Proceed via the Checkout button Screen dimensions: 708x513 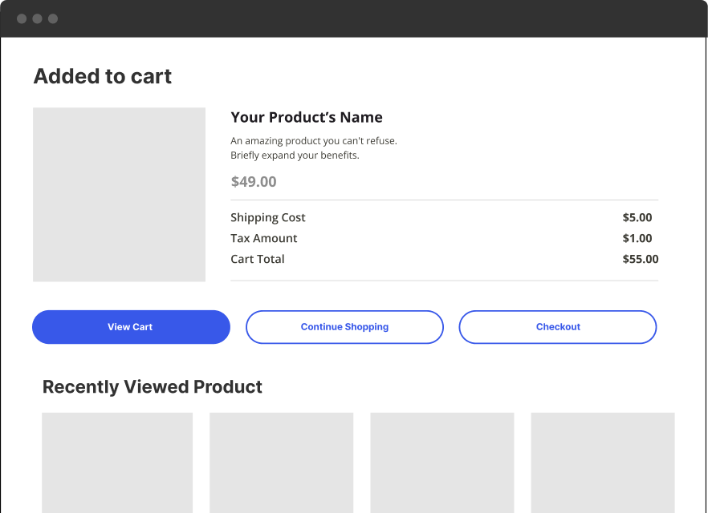tap(558, 327)
